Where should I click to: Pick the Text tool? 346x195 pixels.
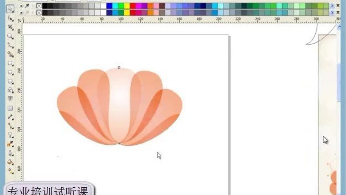click(x=11, y=99)
